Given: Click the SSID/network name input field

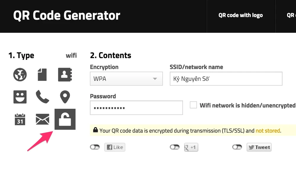Looking at the screenshot, I should point(226,79).
